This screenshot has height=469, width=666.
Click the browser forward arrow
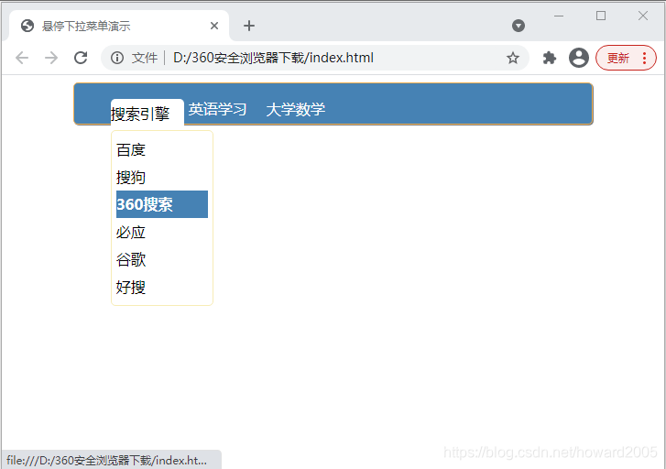[x=51, y=58]
